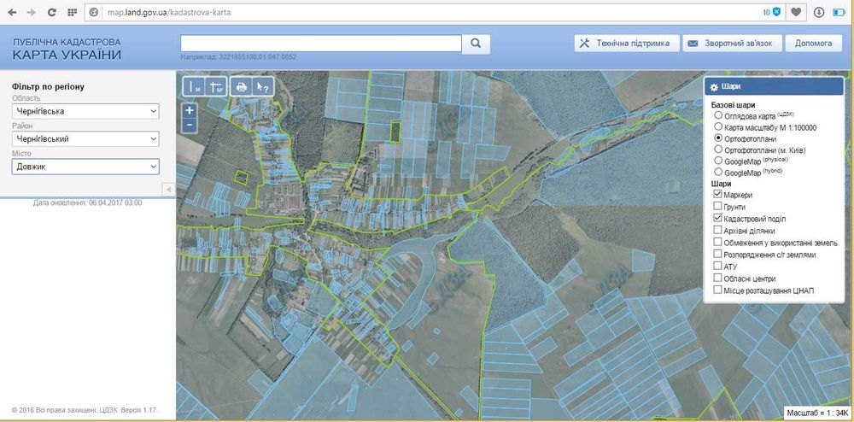
Task: Open the Область dropdown showing Чернігівська
Action: [85, 111]
